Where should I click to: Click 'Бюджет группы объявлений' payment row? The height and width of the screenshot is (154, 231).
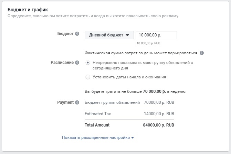tap(129, 102)
